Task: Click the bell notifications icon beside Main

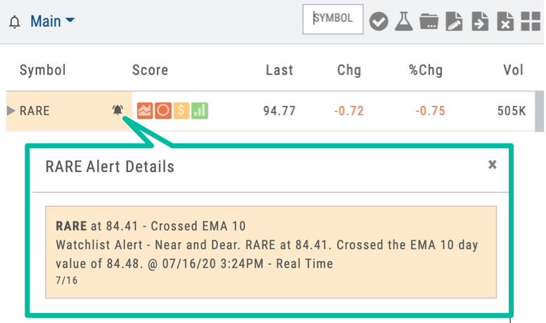Action: [14, 22]
